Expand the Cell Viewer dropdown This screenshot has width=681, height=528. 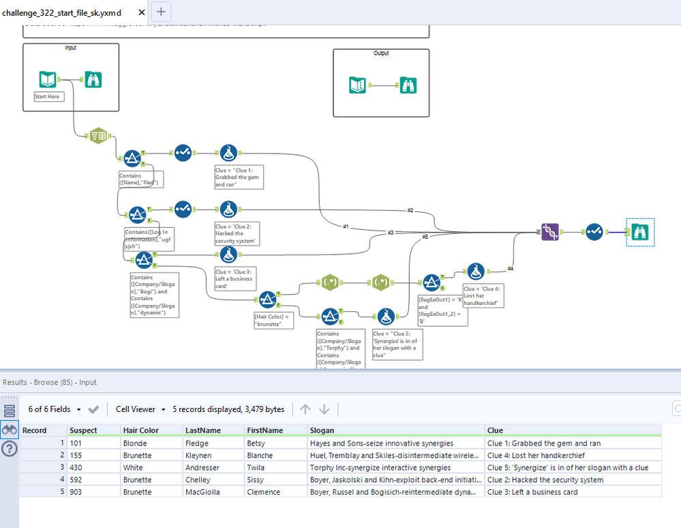point(140,409)
